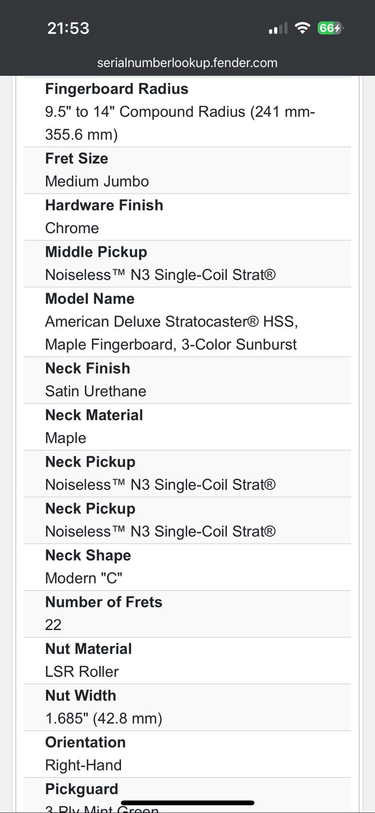The width and height of the screenshot is (375, 813).
Task: Click the Fingerboard Radius heading
Action: pyautogui.click(x=116, y=89)
